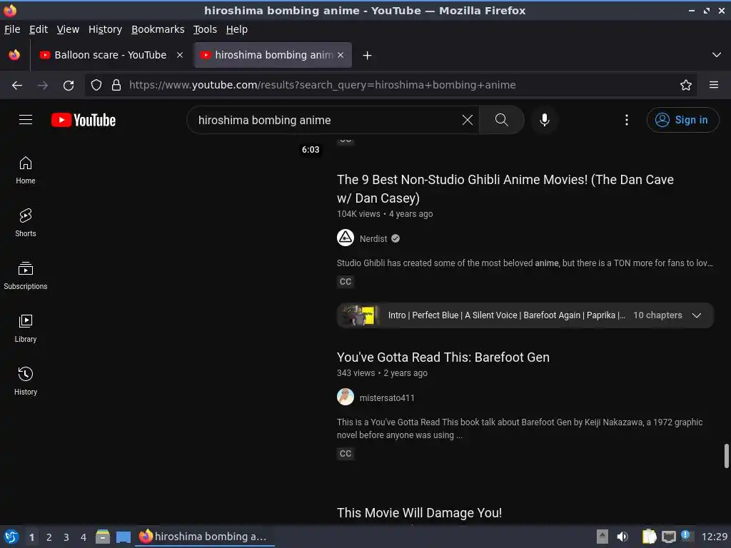731x548 pixels.
Task: Go to Home in sidebar
Action: (26, 170)
